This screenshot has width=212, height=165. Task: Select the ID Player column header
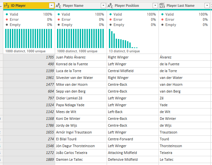click(29, 6)
